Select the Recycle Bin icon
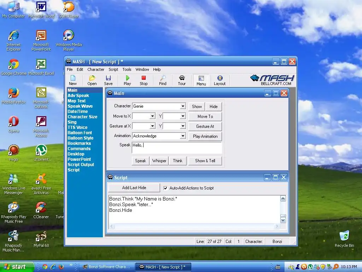The width and height of the screenshot is (362, 272). [344, 239]
